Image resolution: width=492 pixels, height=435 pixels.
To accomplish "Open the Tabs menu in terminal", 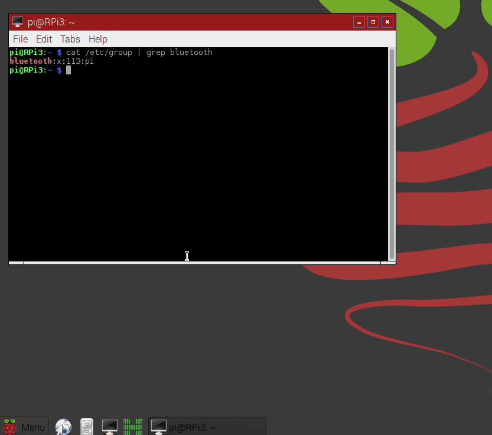I will (x=70, y=39).
